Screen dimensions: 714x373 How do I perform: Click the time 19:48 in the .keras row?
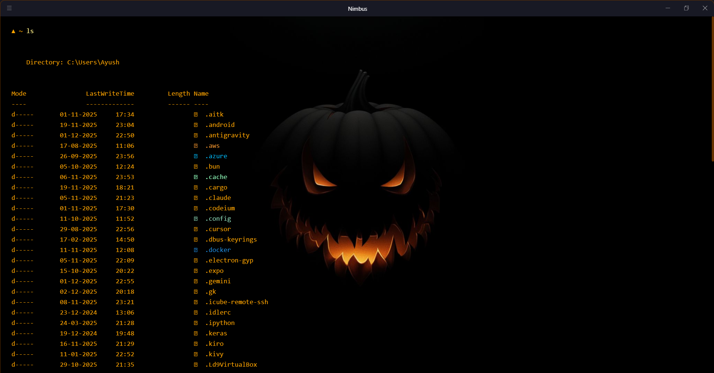click(x=125, y=334)
